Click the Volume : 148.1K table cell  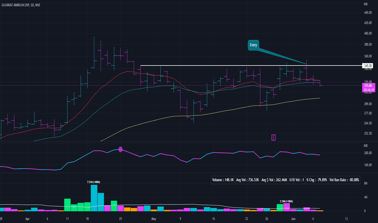point(223,180)
